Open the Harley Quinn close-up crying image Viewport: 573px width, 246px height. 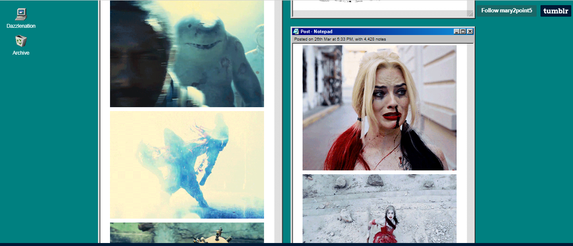click(x=380, y=108)
